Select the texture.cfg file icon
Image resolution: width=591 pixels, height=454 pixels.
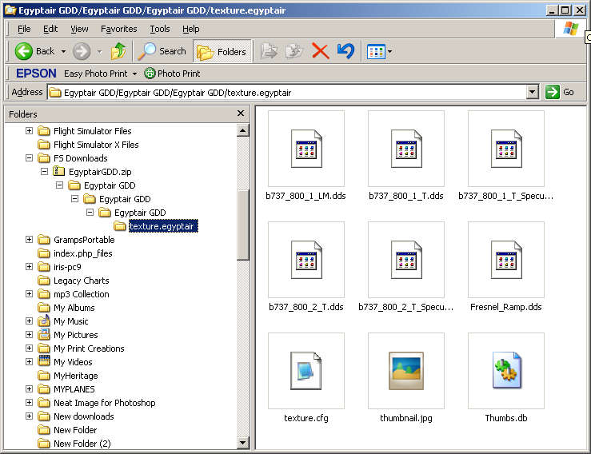305,371
